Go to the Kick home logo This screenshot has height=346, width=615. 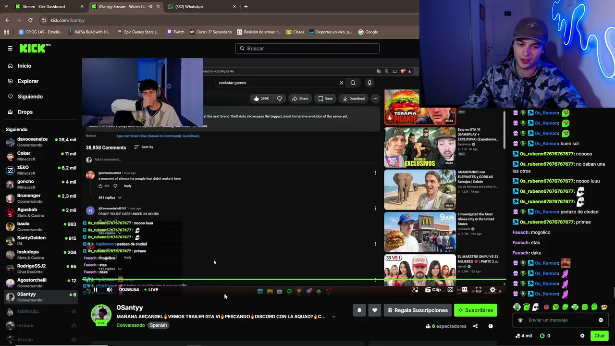click(x=35, y=48)
